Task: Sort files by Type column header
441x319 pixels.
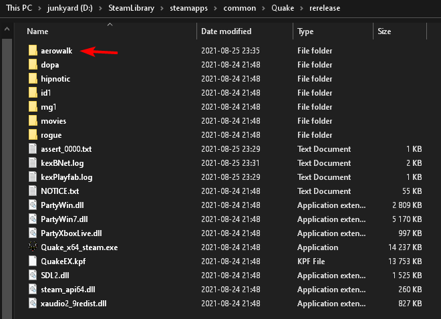Action: coord(305,31)
